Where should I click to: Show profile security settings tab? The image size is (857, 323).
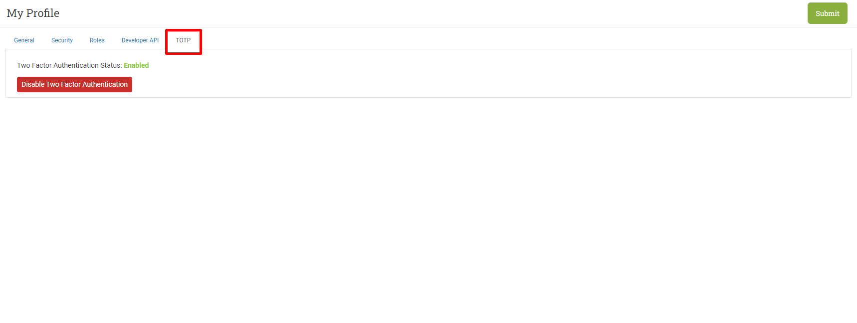(x=62, y=40)
